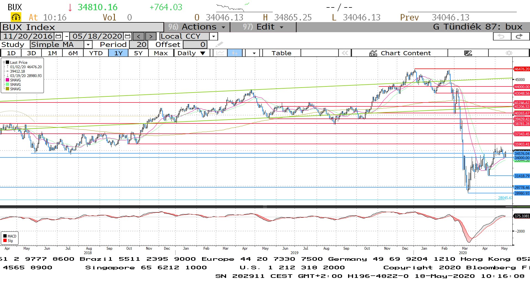The image size is (530, 287).
Task: Click the 34576.04 blue price level label
Action: (522, 154)
